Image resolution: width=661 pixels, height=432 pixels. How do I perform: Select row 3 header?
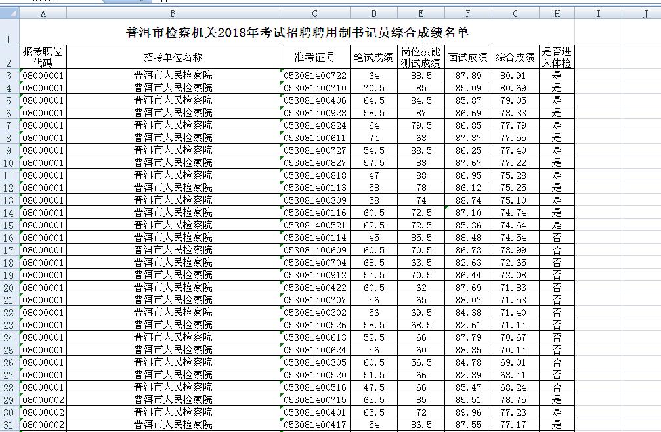(x=9, y=76)
